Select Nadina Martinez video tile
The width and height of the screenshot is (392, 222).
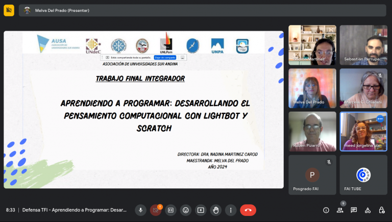click(x=312, y=45)
